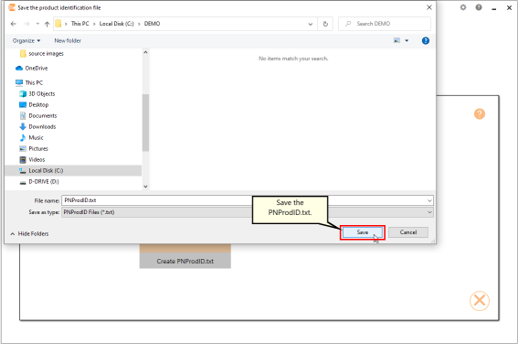Click New folder
The image size is (518, 344).
pyautogui.click(x=68, y=40)
